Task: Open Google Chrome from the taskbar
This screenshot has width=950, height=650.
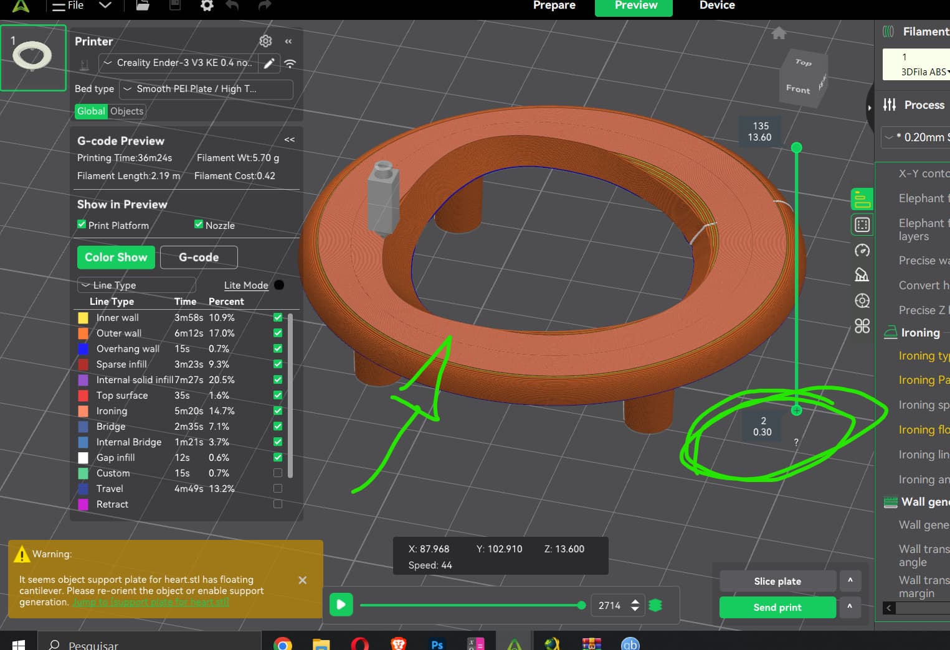Action: (x=283, y=644)
